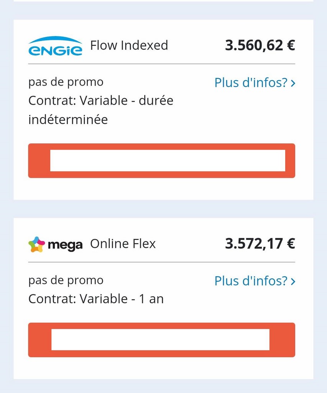The width and height of the screenshot is (327, 393).
Task: Click the ENGIE logo
Action: pyautogui.click(x=55, y=46)
